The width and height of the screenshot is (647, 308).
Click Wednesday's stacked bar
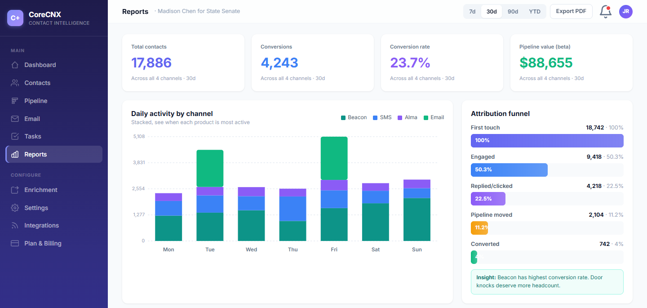[251, 214]
